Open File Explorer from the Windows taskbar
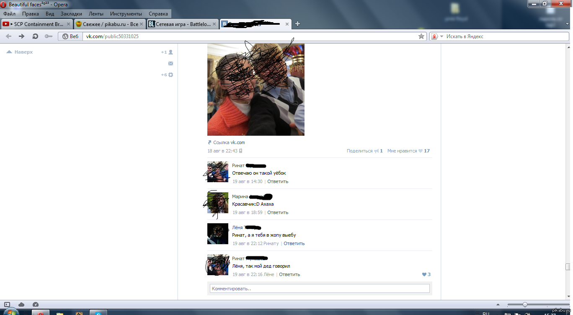This screenshot has height=315, width=573. tap(59, 313)
